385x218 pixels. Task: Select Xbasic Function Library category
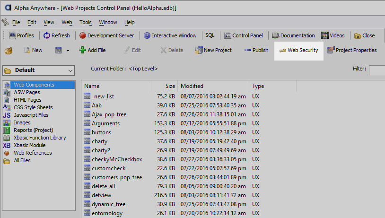pos(40,138)
